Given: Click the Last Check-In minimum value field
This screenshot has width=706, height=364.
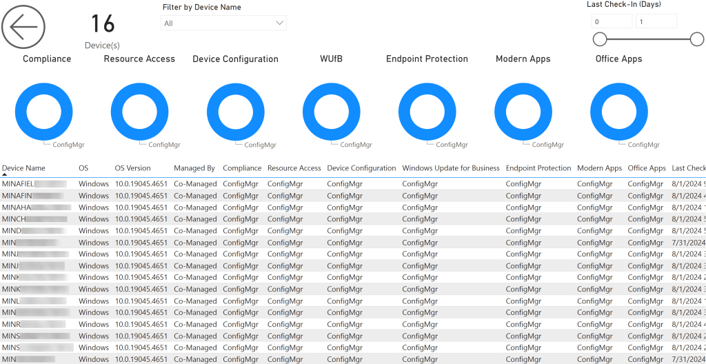Looking at the screenshot, I should point(612,21).
